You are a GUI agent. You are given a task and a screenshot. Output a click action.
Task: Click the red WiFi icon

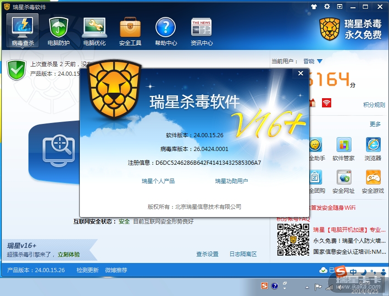point(327,103)
